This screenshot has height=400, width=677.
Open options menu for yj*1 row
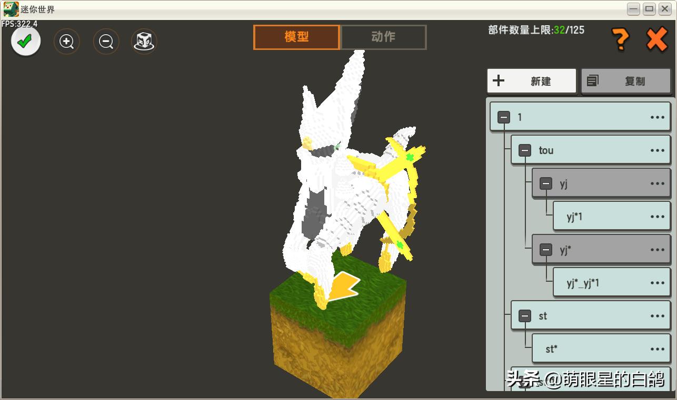[x=657, y=217]
